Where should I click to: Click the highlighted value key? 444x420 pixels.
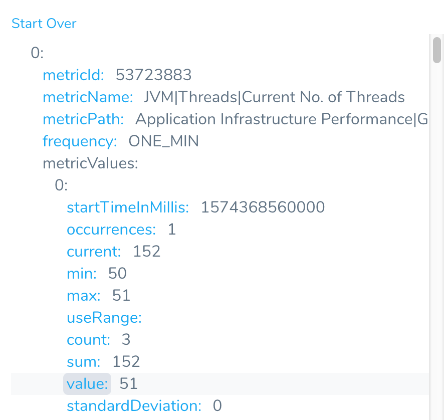point(87,384)
